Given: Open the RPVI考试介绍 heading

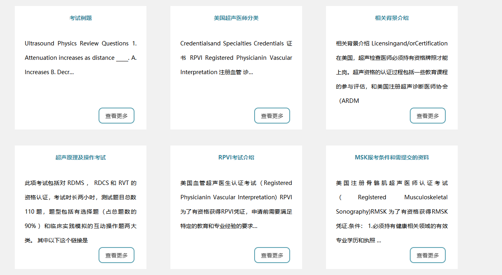Looking at the screenshot, I should click(236, 157).
